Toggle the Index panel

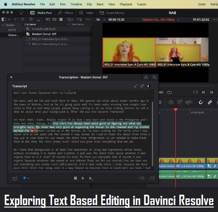(86, 13)
